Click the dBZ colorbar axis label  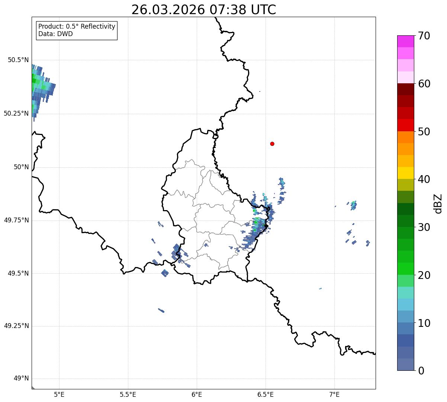(438, 203)
